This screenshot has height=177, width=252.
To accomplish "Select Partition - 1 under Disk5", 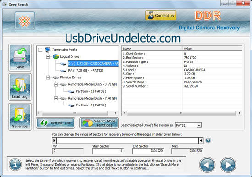I will [x=91, y=91].
